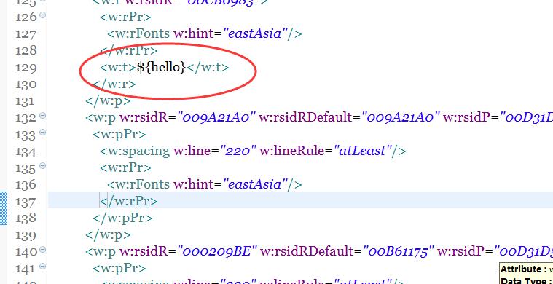Image resolution: width=553 pixels, height=284 pixels.
Task: Select w:rsidR value "009A21A0" on line 132
Action: click(216, 117)
